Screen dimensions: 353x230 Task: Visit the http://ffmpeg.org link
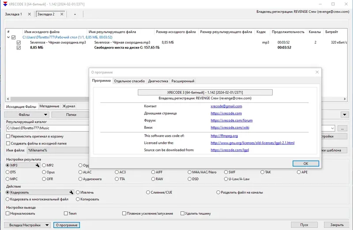[x=224, y=136]
